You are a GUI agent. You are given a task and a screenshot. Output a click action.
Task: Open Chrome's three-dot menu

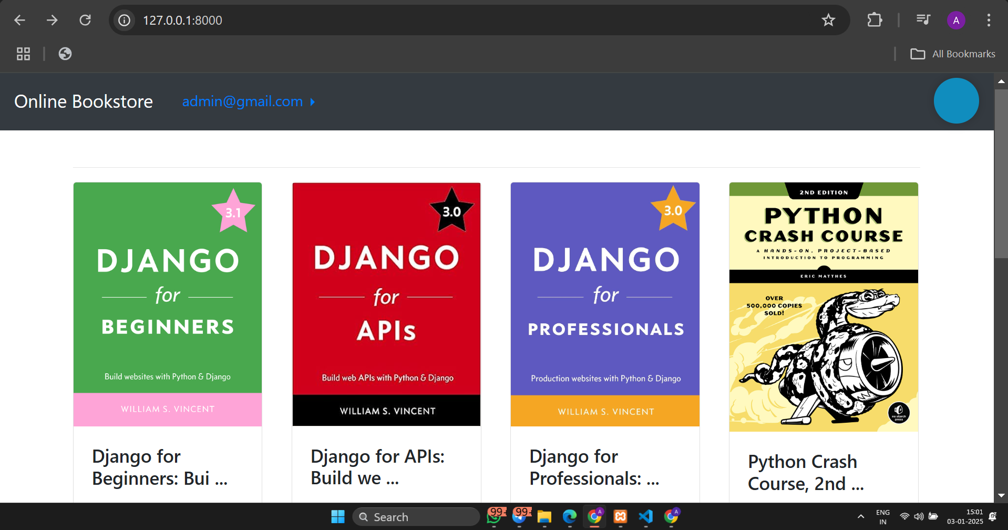(x=989, y=21)
